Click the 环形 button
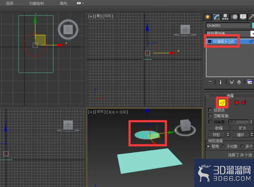 (217, 135)
